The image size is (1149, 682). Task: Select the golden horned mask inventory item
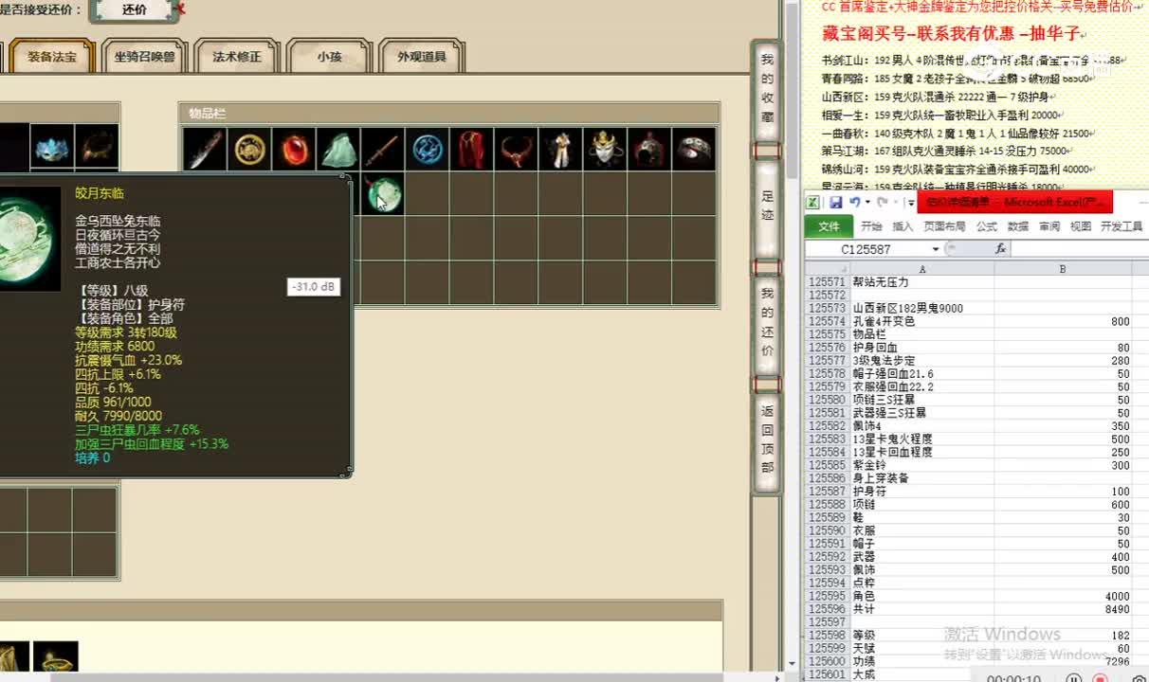606,149
